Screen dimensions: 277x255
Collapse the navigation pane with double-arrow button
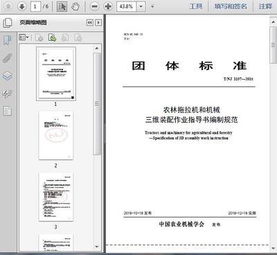90,23
